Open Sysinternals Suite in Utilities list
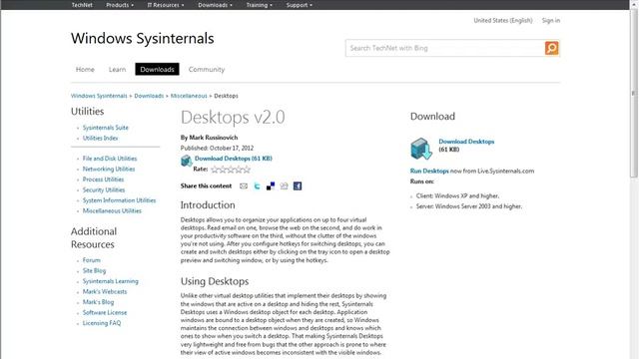The image size is (639, 359). pos(105,128)
